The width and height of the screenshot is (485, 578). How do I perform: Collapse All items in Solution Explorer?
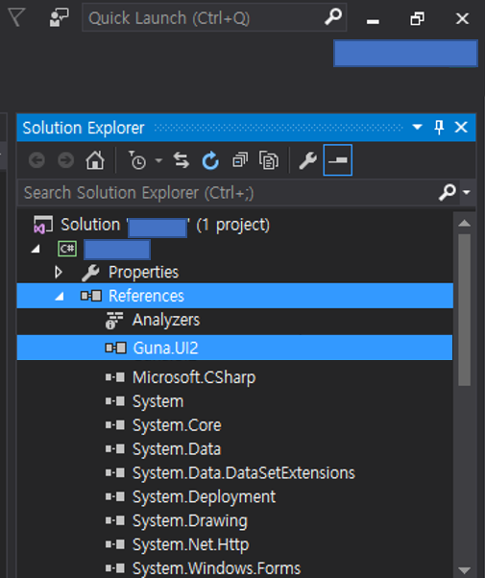click(x=240, y=160)
